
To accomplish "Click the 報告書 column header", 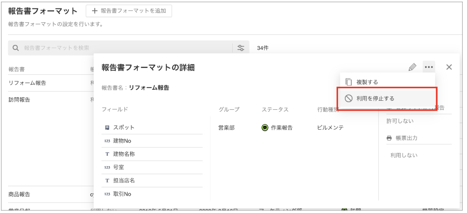I will tap(17, 69).
